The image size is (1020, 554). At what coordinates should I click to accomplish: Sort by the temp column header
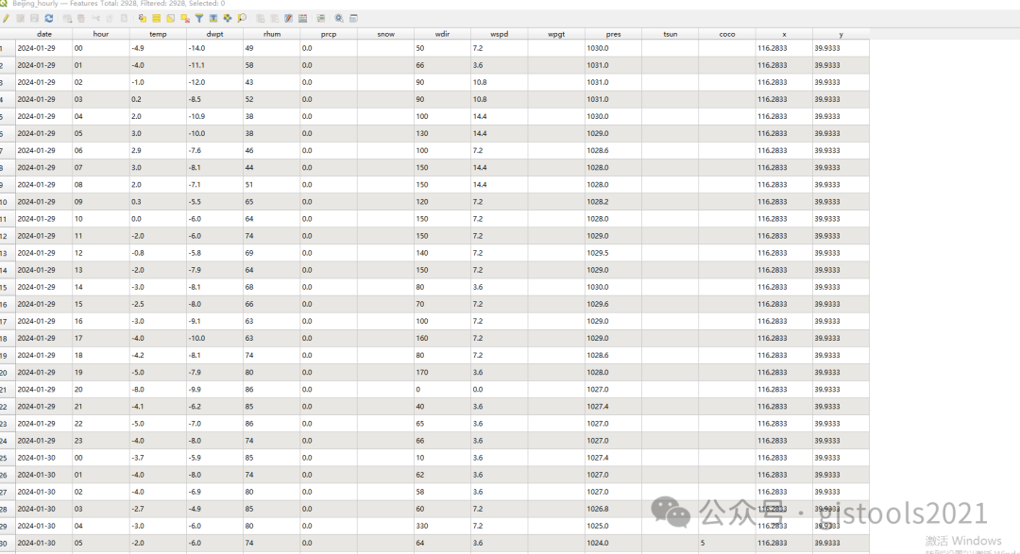158,34
